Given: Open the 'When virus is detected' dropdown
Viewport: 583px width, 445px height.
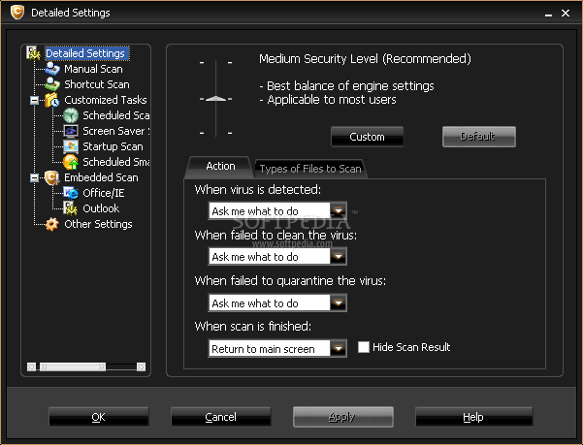Looking at the screenshot, I should point(338,210).
